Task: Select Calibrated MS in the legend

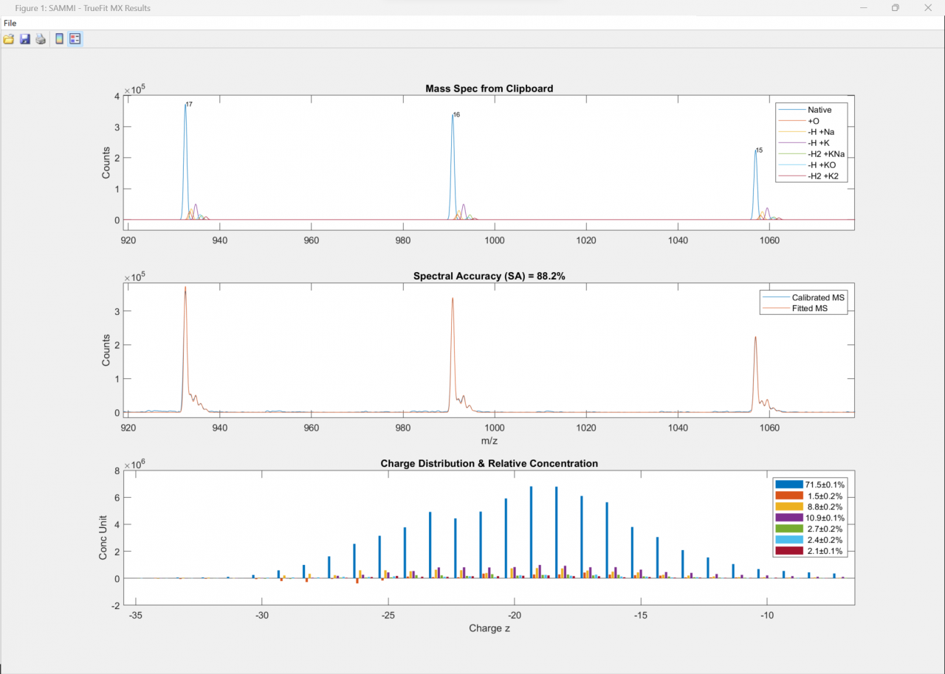Action: 818,297
